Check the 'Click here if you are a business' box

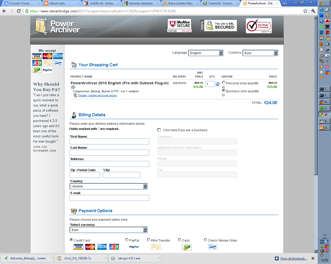(x=159, y=130)
